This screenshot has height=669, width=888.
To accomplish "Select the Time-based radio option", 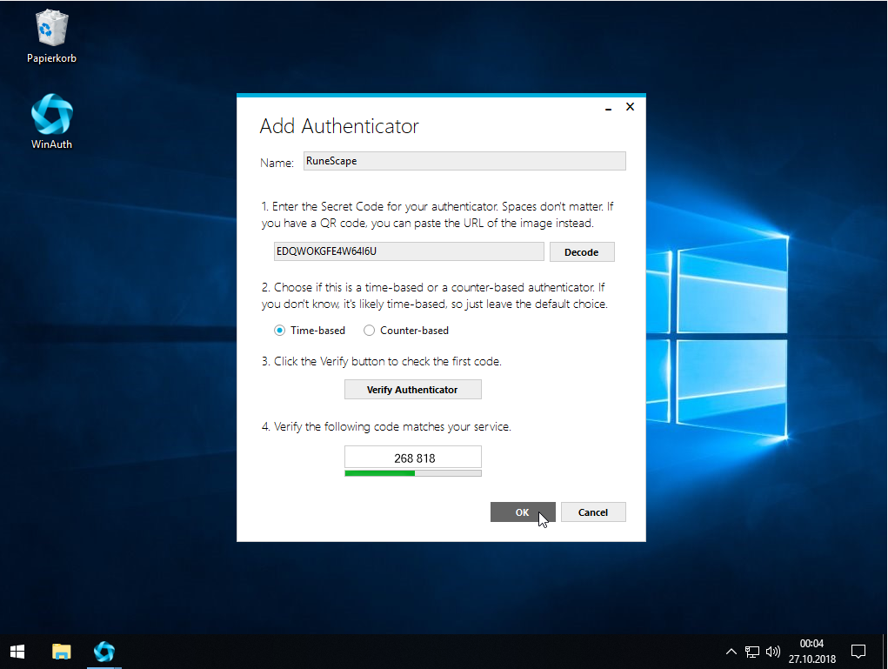I will coord(280,331).
